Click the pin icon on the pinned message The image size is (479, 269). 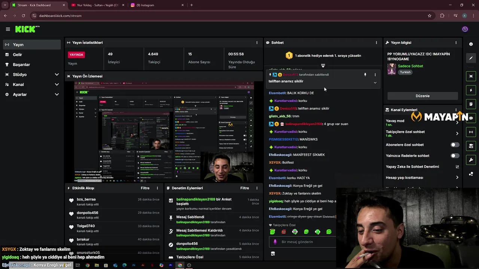(x=365, y=75)
